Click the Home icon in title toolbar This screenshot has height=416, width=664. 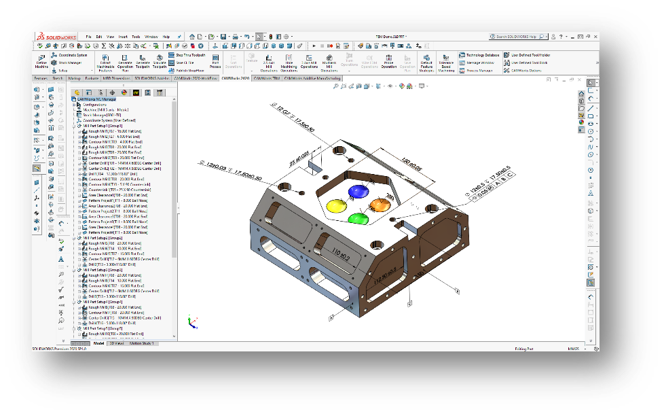(192, 37)
